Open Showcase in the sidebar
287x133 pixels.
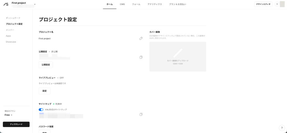pos(11,42)
